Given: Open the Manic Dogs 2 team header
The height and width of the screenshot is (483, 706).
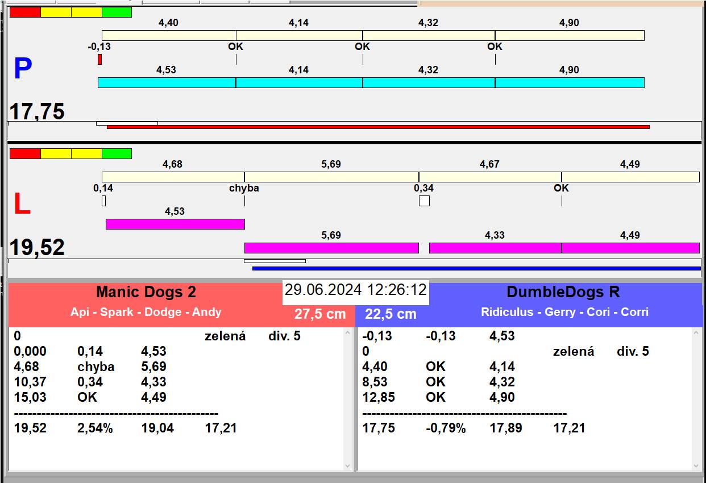Looking at the screenshot, I should (x=146, y=292).
